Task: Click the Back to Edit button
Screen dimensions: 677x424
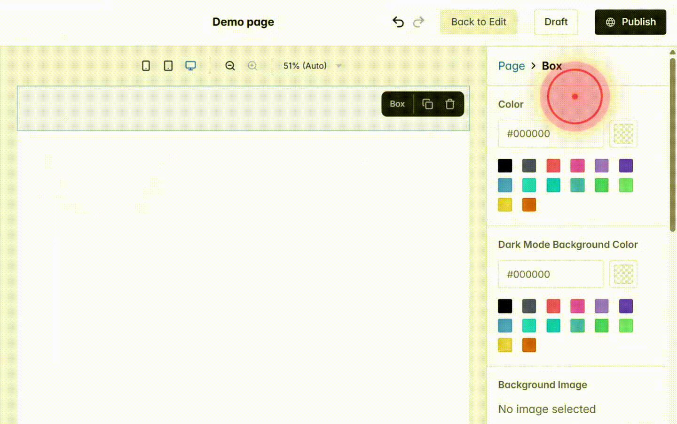Action: pyautogui.click(x=479, y=22)
